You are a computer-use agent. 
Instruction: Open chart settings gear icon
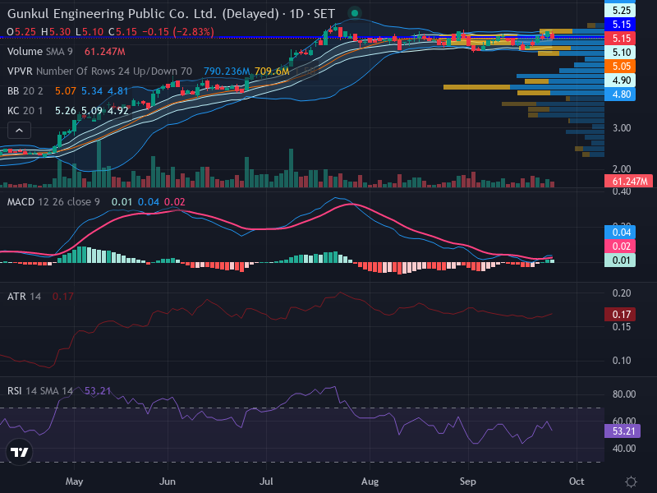(x=631, y=481)
